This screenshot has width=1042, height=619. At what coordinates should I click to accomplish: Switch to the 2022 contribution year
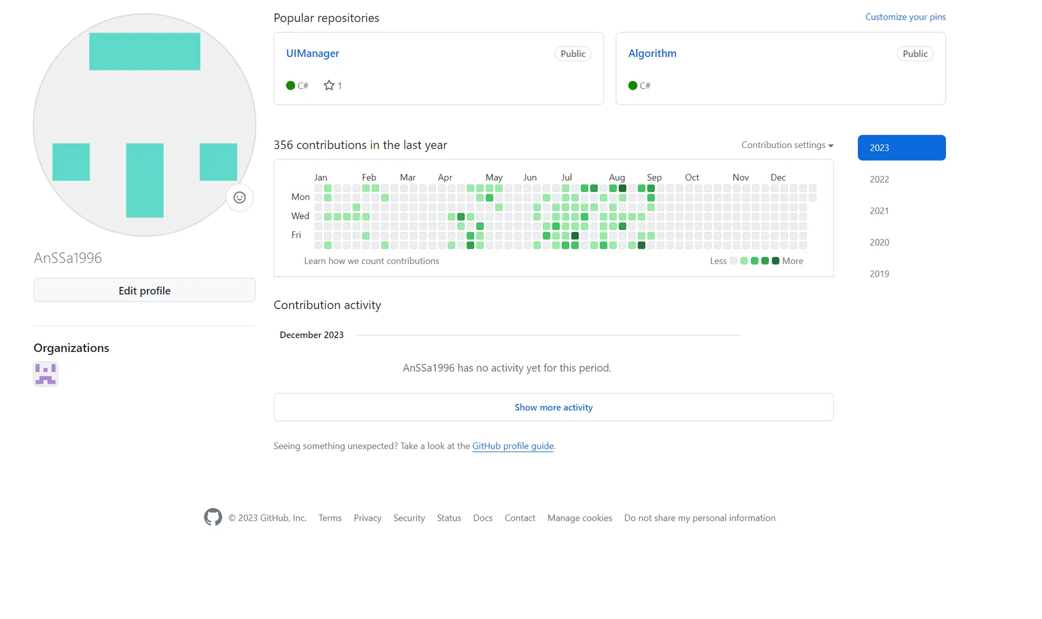pyautogui.click(x=879, y=179)
